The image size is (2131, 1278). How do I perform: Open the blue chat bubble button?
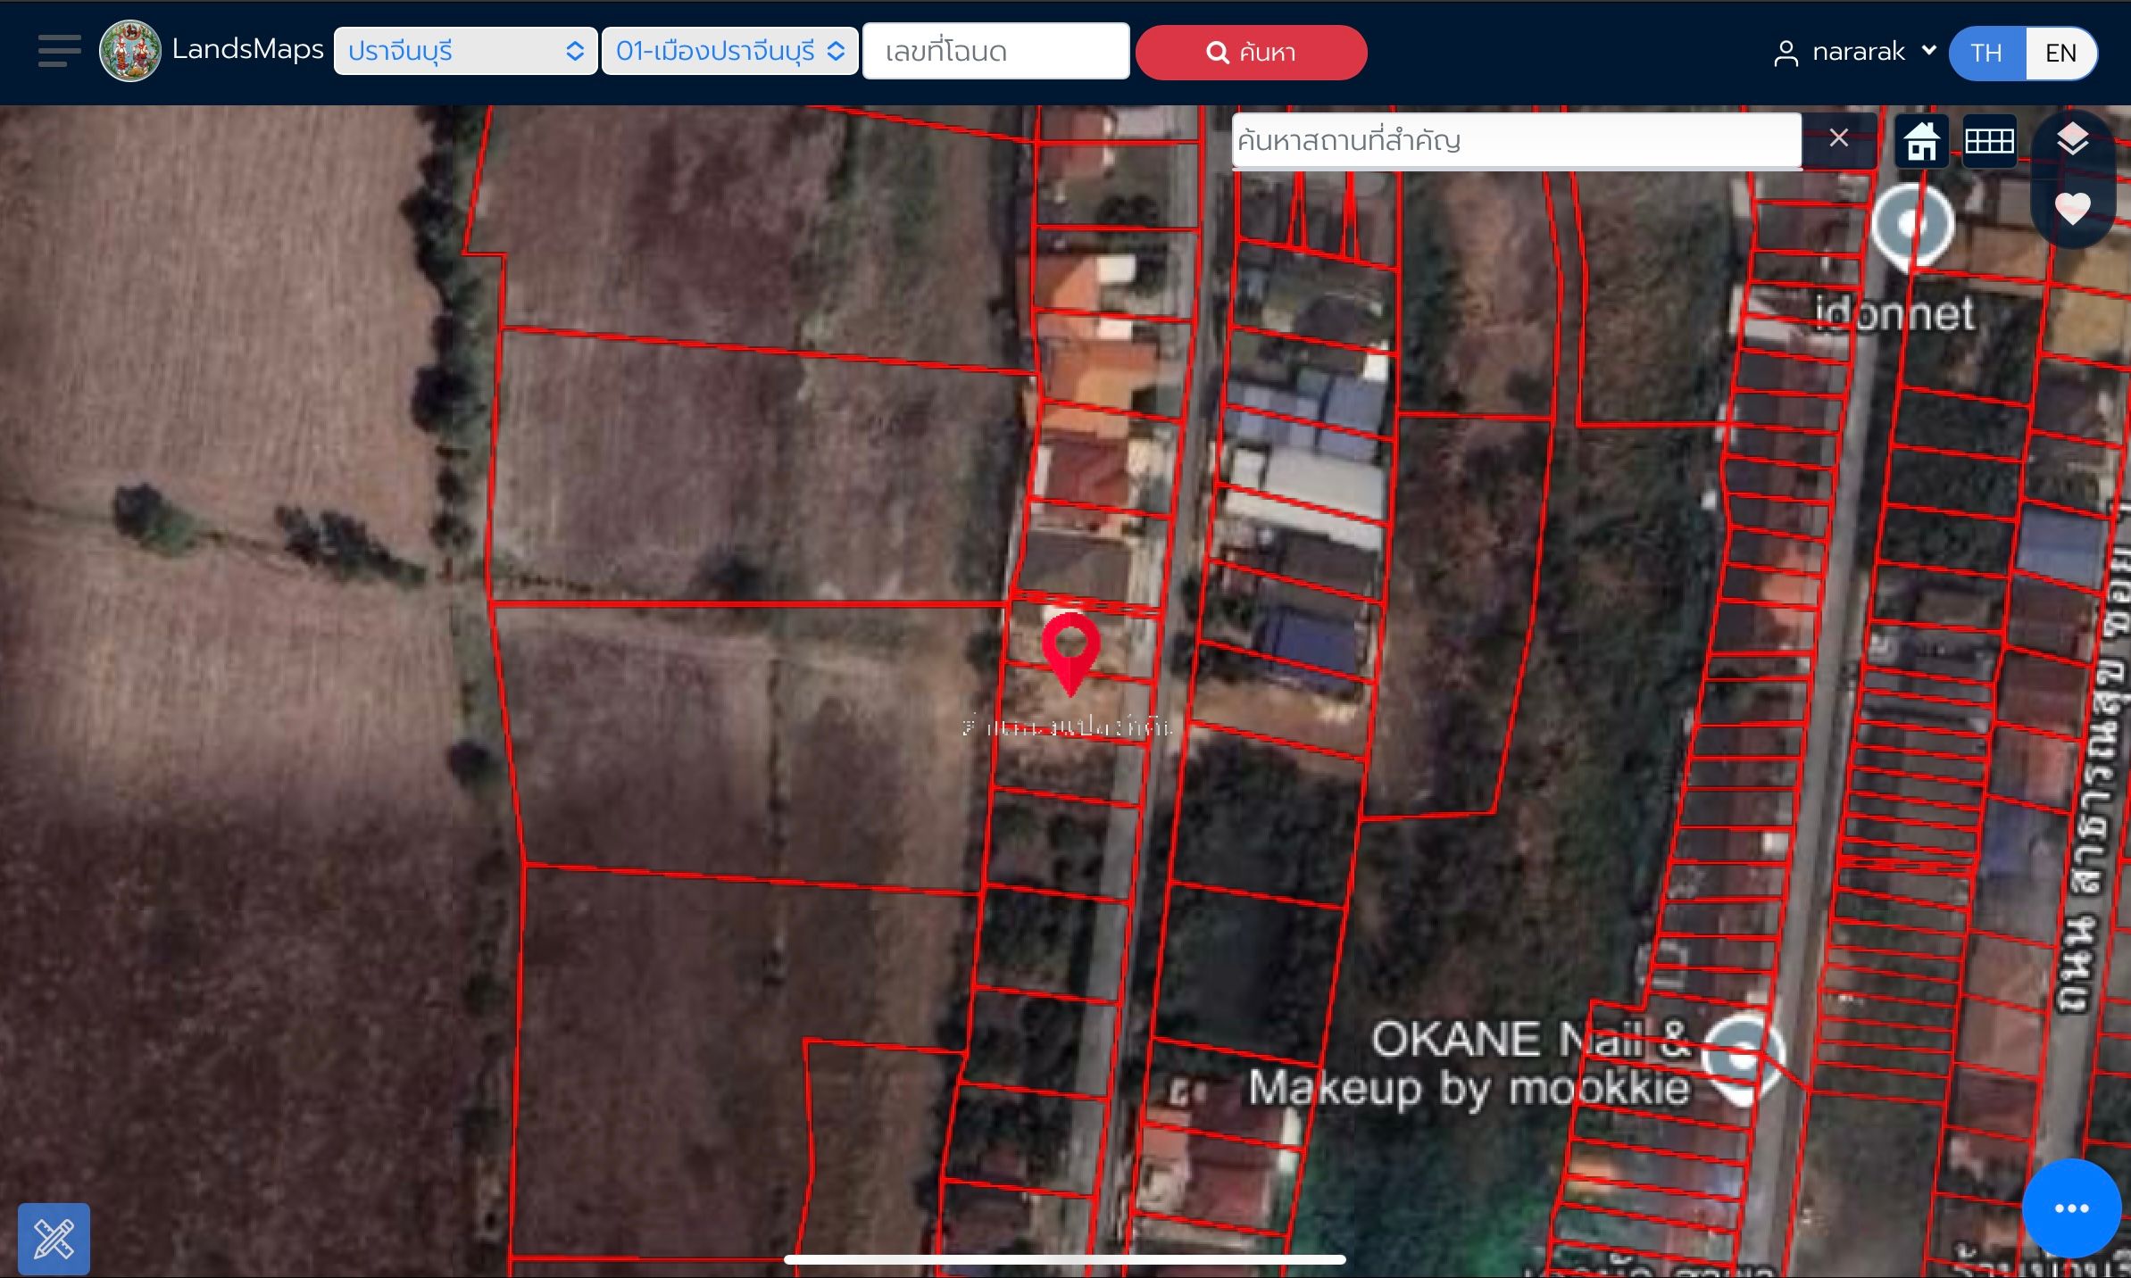pos(2071,1208)
